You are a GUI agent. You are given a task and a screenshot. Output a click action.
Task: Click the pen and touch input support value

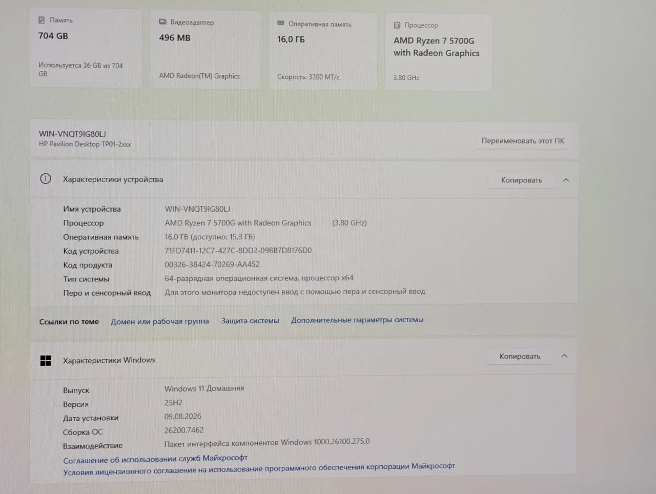(295, 292)
